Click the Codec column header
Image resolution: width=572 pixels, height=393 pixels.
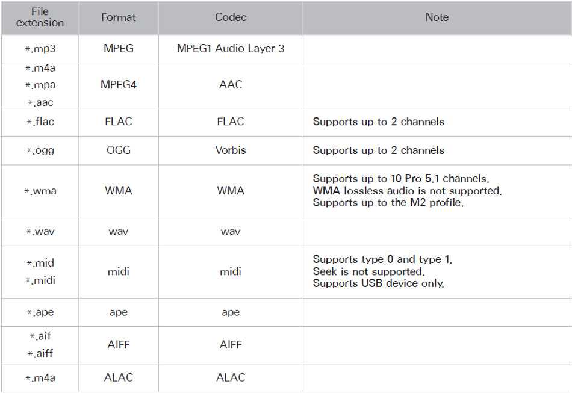tap(231, 17)
